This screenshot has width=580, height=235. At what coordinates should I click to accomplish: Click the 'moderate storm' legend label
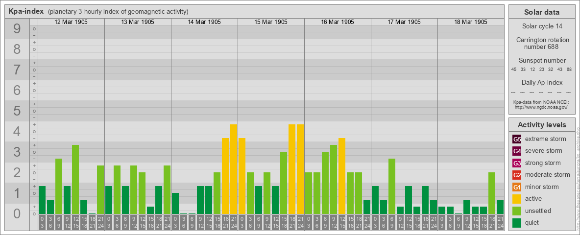[548, 174]
